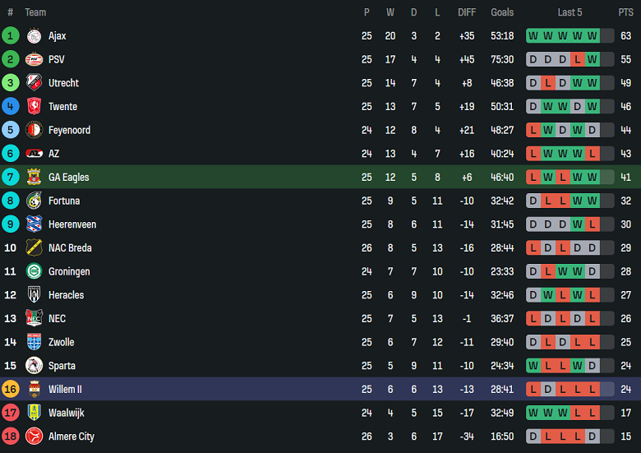Click the Ajax club crest icon
Image resolution: width=641 pixels, height=453 pixels.
34,36
